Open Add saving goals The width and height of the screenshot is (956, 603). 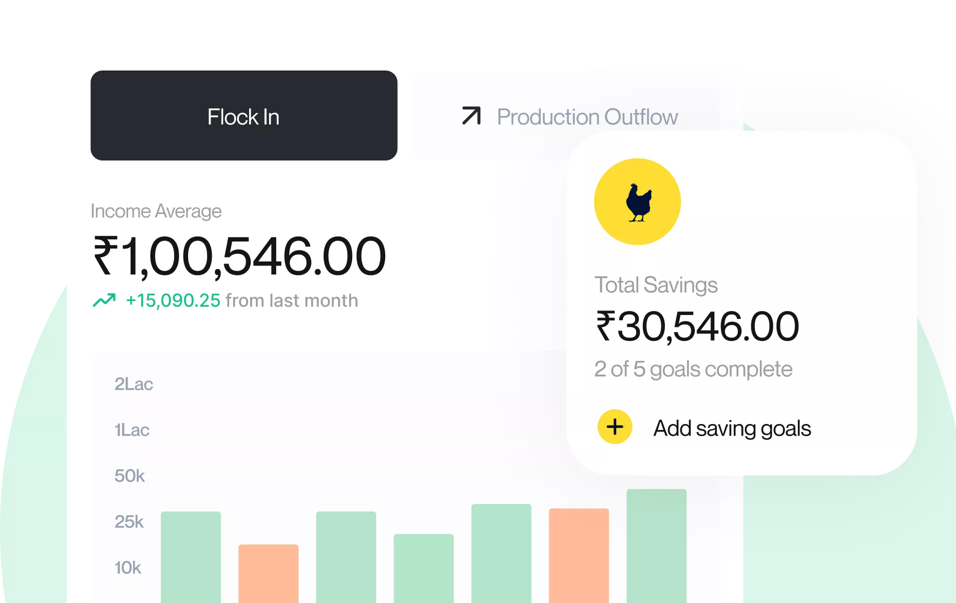731,428
